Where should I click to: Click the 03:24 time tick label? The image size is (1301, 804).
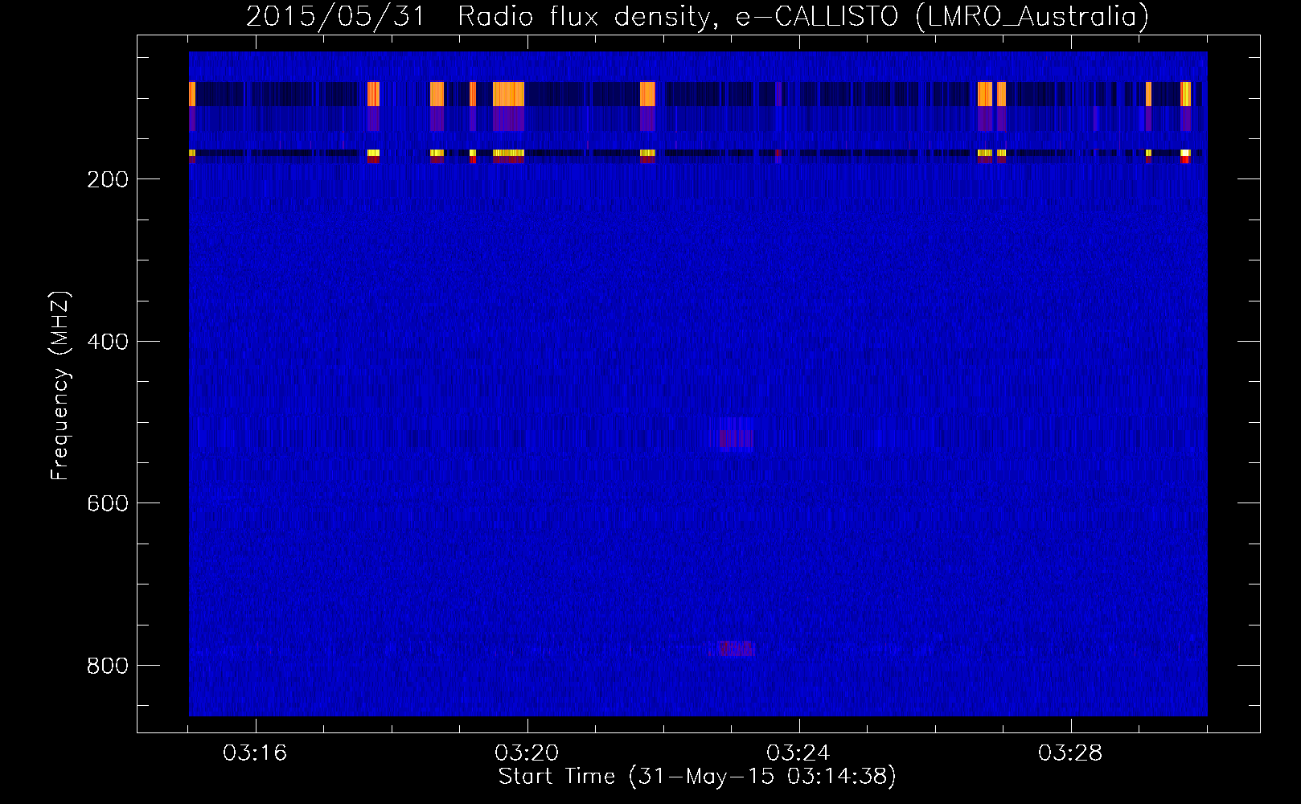798,753
